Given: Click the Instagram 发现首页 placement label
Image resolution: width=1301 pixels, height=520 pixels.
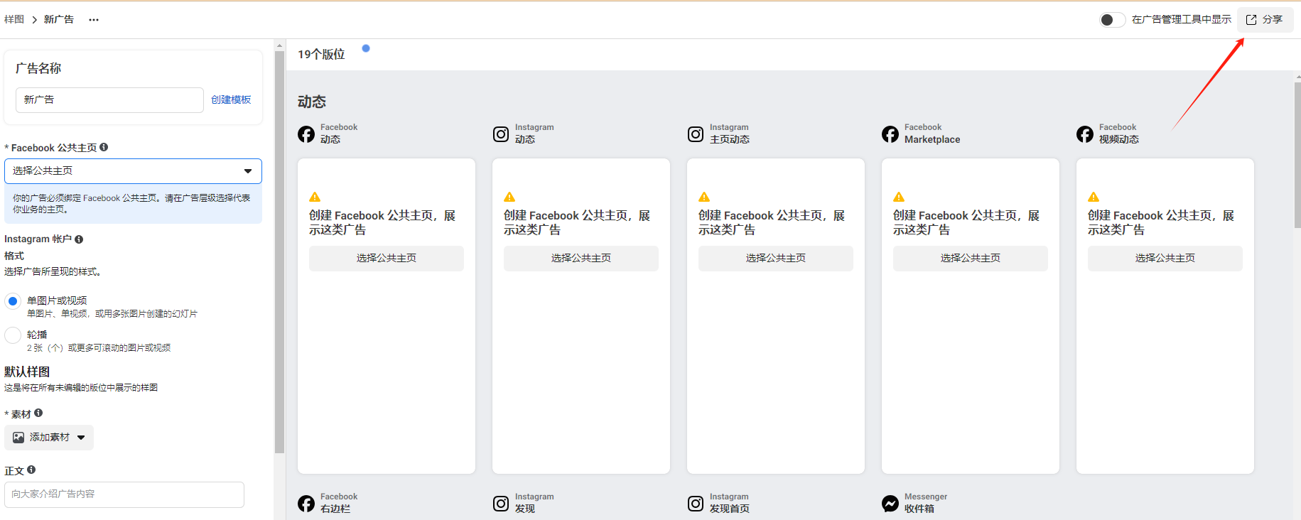Looking at the screenshot, I should pos(730,503).
